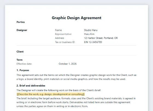Image resolution: width=153 pixels, height=111 pixels.
Task: Click the Term heading
Action: pos(19,60)
